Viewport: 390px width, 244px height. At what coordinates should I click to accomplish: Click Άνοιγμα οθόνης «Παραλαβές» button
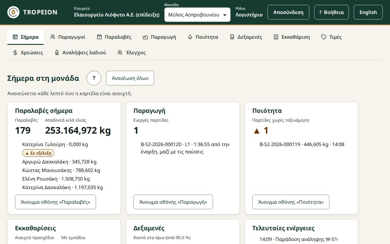[x=55, y=202]
